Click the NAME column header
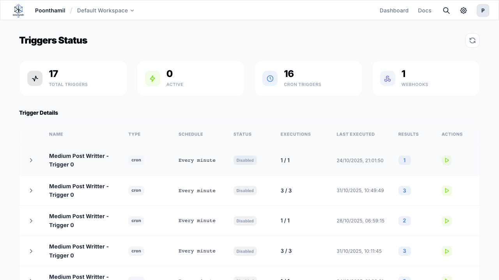499x280 pixels. [x=56, y=134]
